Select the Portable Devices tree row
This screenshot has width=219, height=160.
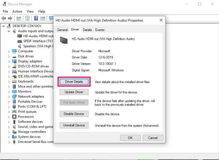[28, 102]
